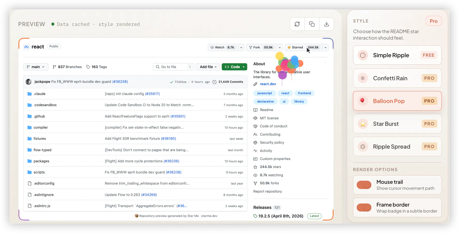Download the preview image

pos(327,24)
